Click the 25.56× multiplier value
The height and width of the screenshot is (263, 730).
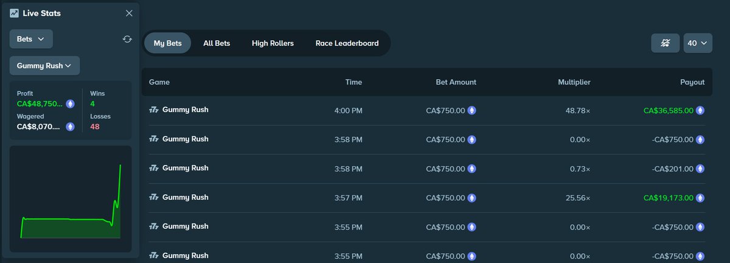(x=577, y=198)
